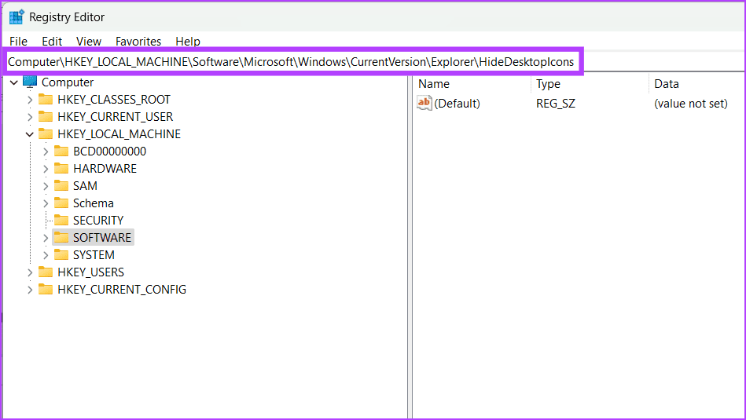
Task: Click the BCD00000000 folder icon
Action: (61, 151)
